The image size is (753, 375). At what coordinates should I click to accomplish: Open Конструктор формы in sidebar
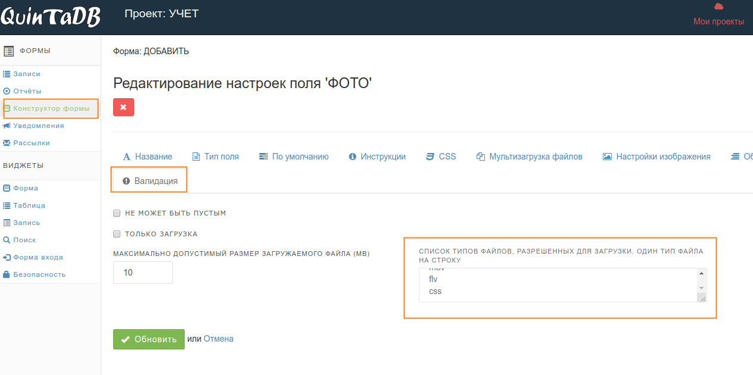51,108
